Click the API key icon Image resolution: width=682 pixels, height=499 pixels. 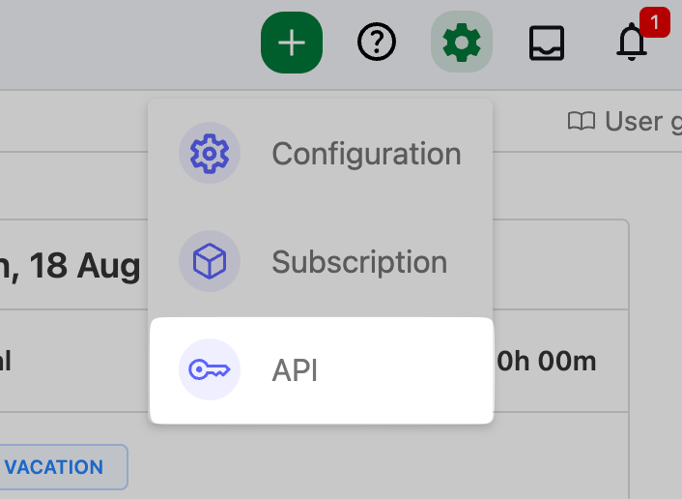[x=209, y=369]
